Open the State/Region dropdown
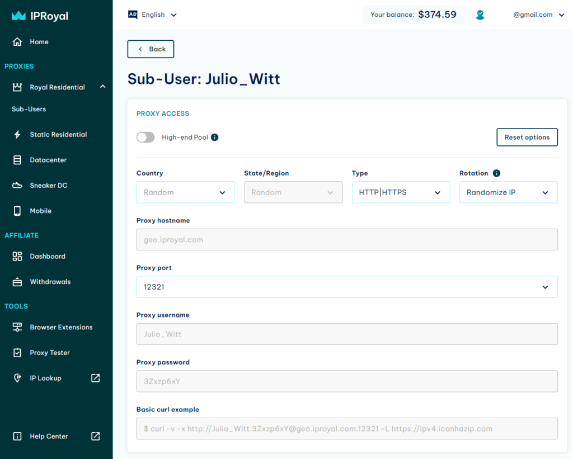 [293, 192]
